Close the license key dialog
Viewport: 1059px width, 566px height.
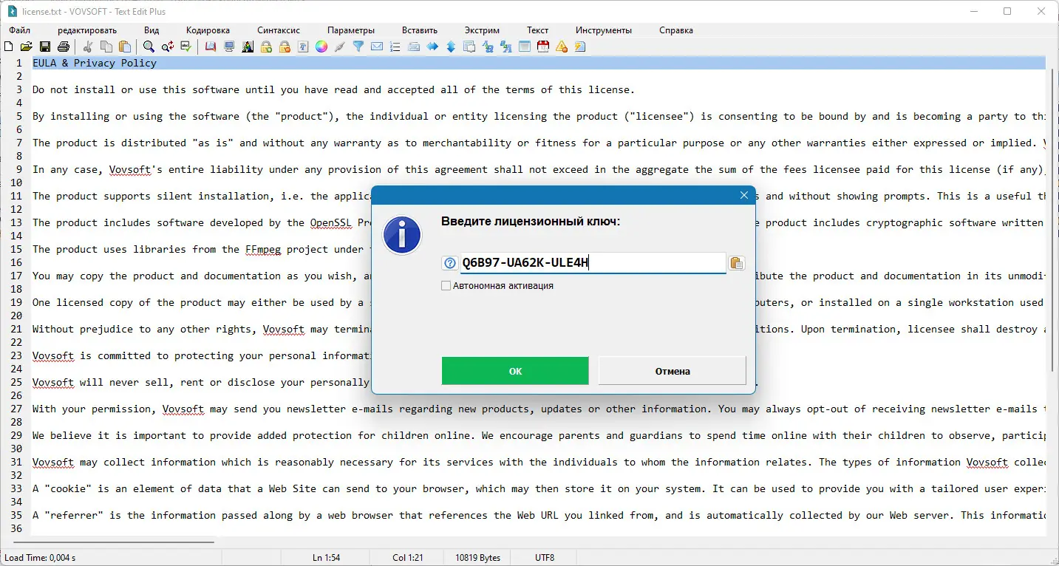[x=744, y=195]
